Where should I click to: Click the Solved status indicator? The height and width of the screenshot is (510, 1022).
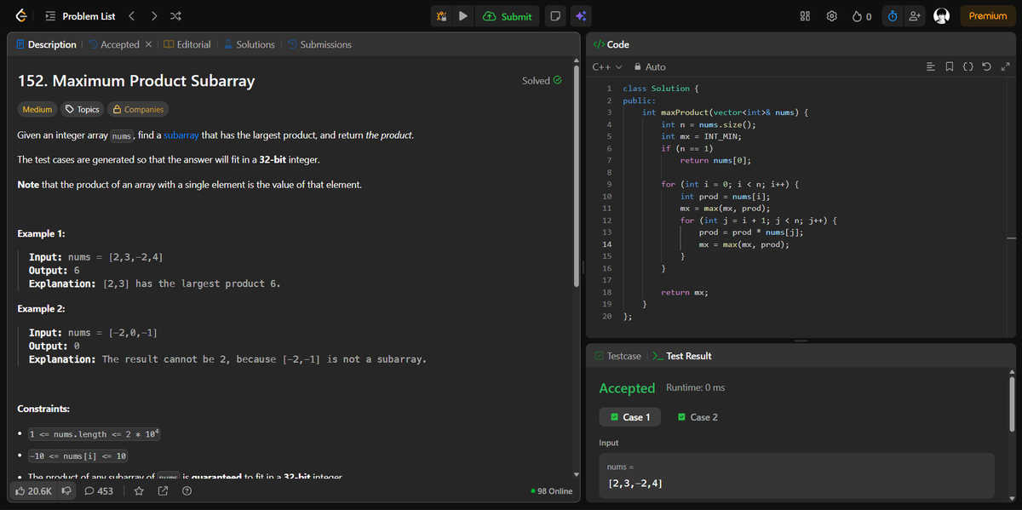542,81
